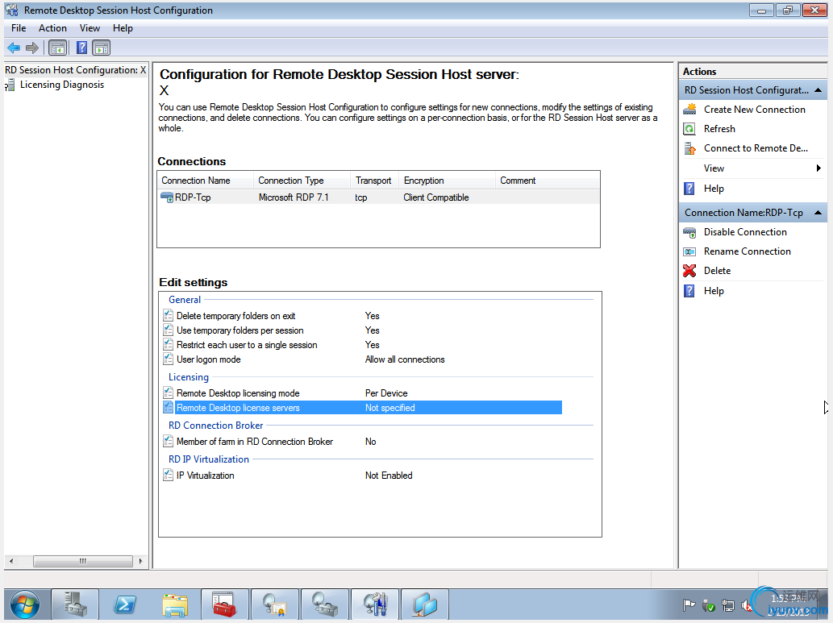Click the blue Help toolbar icon

pos(81,48)
